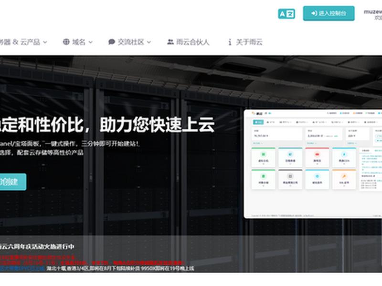Click the teal button under the hero text
The image size is (382, 286).
tap(13, 182)
